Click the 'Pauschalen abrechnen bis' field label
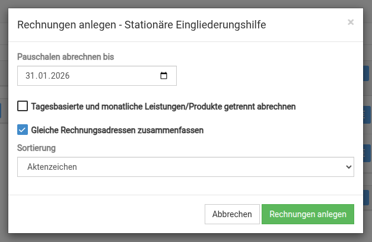The image size is (372, 242). 65,57
